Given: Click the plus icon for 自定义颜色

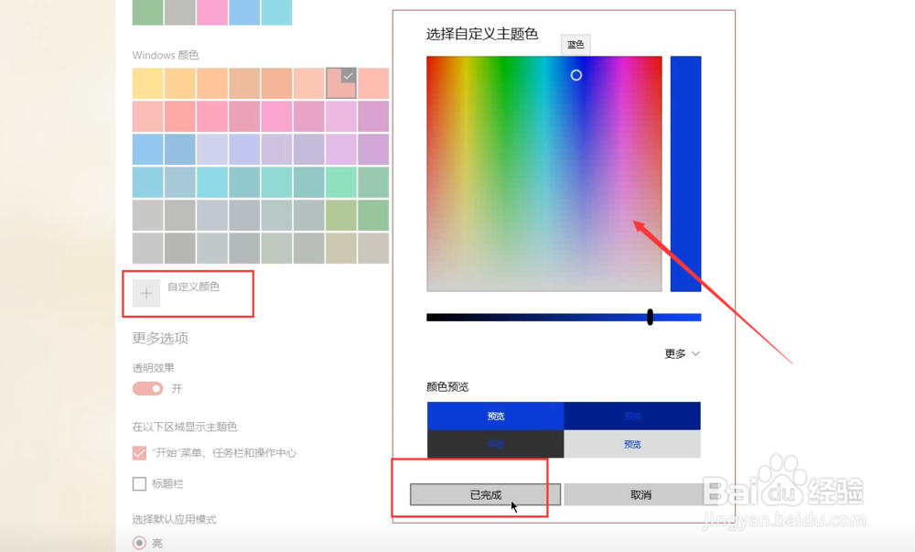Looking at the screenshot, I should [x=146, y=293].
